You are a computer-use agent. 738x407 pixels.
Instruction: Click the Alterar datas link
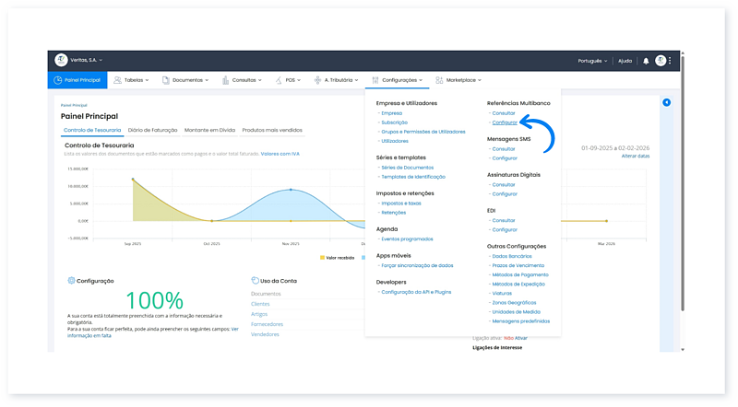click(635, 156)
